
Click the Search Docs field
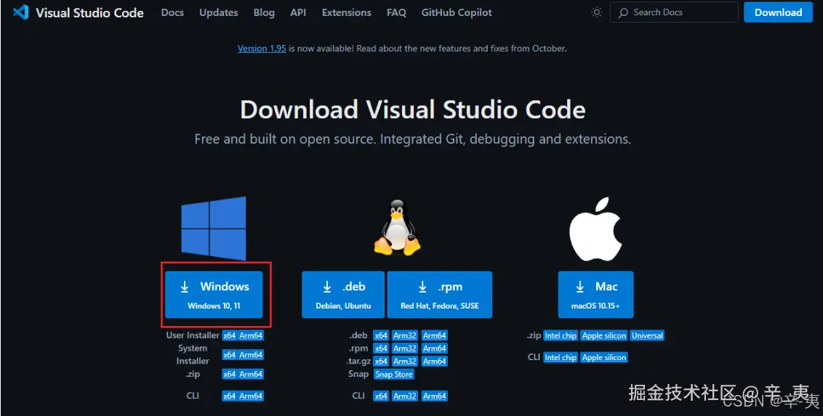674,12
